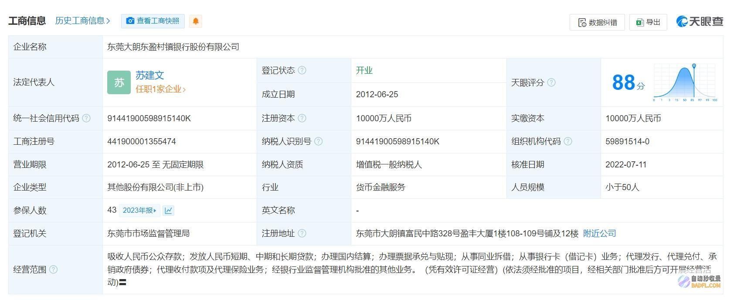The image size is (730, 300).
Task: Click the 88分 score chart
Action: [685, 82]
